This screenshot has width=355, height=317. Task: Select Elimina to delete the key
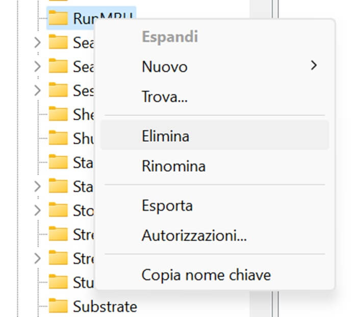pyautogui.click(x=215, y=136)
